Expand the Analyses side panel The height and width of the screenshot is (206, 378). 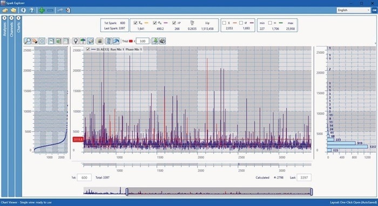[x=4, y=18]
